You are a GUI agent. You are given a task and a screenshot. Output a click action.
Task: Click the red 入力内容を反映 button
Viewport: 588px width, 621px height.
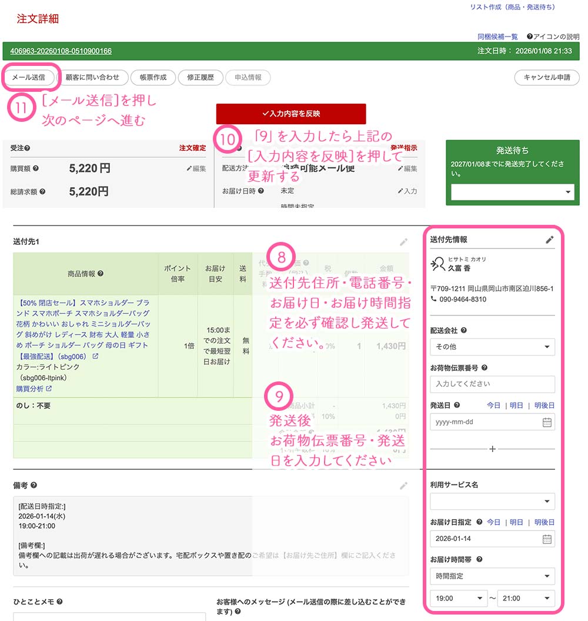(x=291, y=114)
